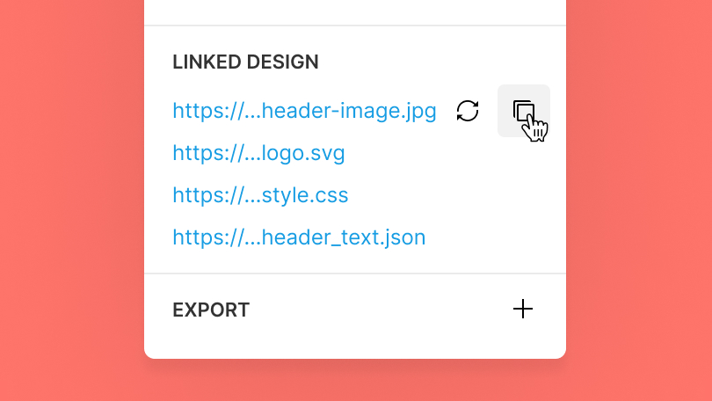
Task: Follow the CSS stylesheet hyperlink
Action: pyautogui.click(x=260, y=195)
